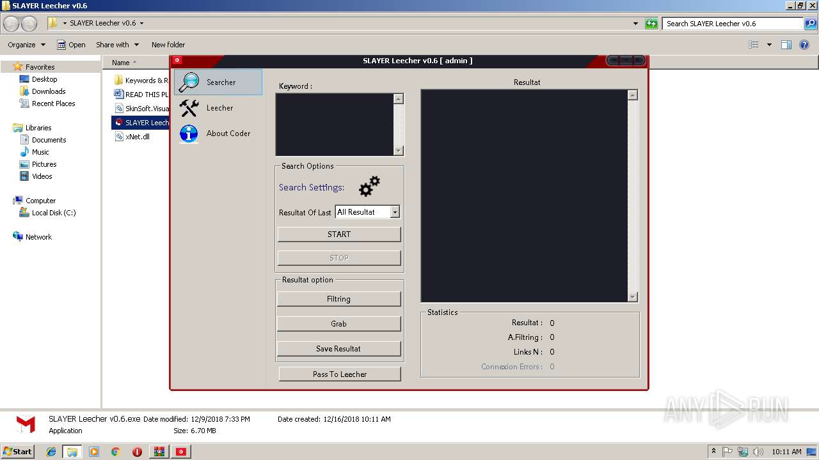
Task: Click the Explorer refresh button
Action: 651,24
